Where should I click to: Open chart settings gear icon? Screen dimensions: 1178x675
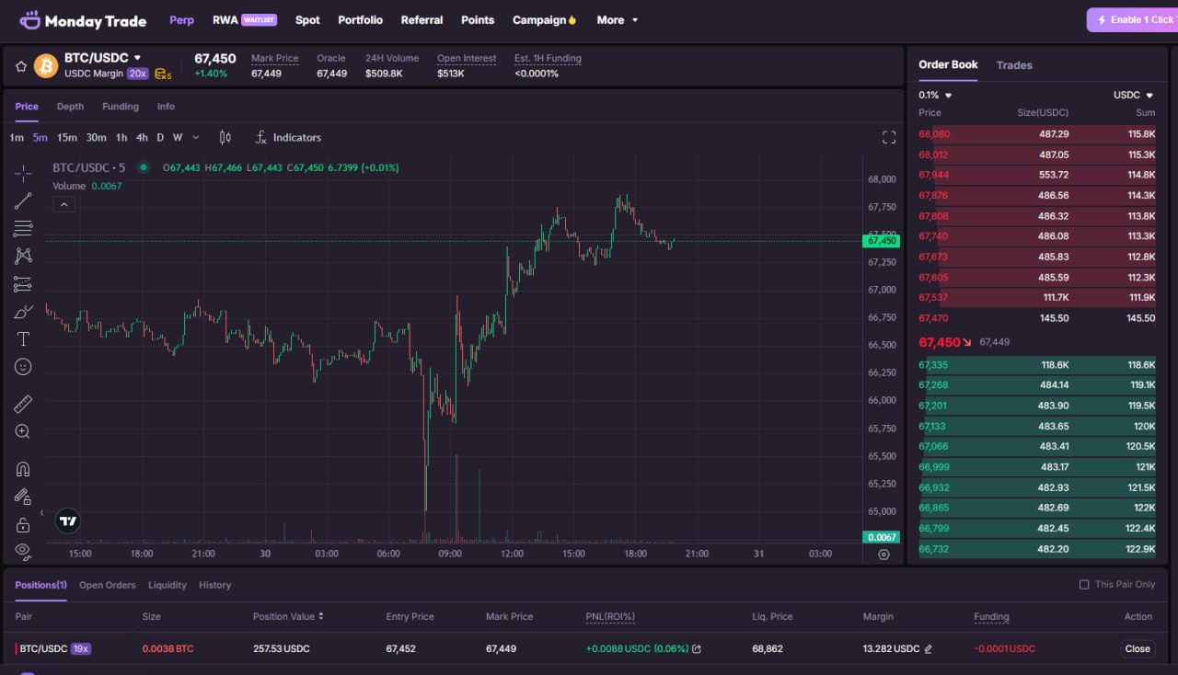coord(883,555)
